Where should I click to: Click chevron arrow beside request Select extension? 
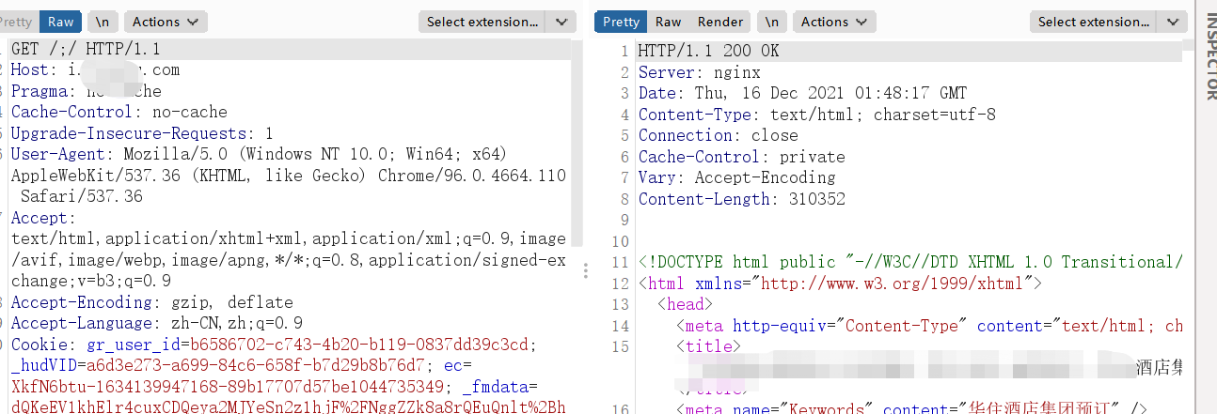[x=561, y=22]
